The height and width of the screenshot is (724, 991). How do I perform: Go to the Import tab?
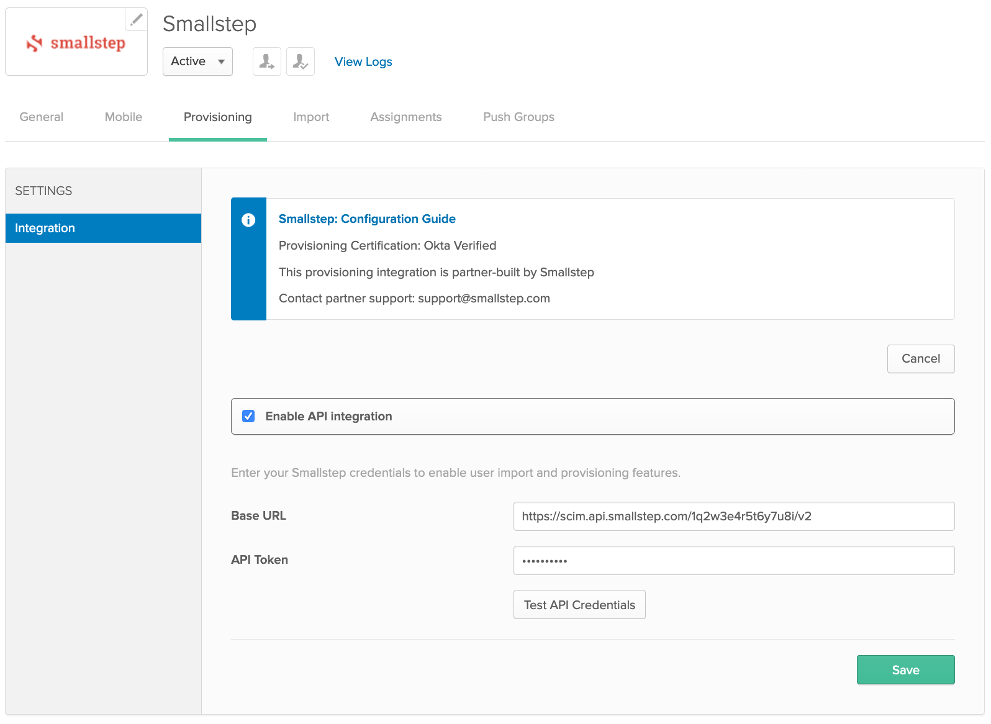tap(311, 117)
